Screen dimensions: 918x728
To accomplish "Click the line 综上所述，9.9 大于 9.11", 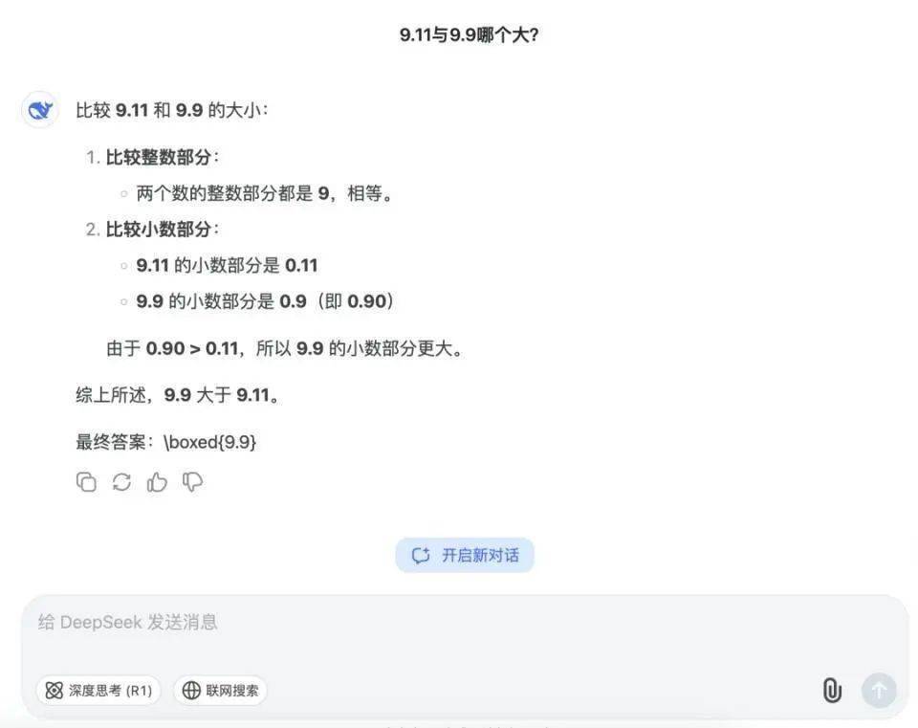I will coord(179,395).
